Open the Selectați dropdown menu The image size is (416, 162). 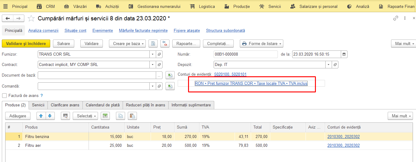(x=85, y=116)
